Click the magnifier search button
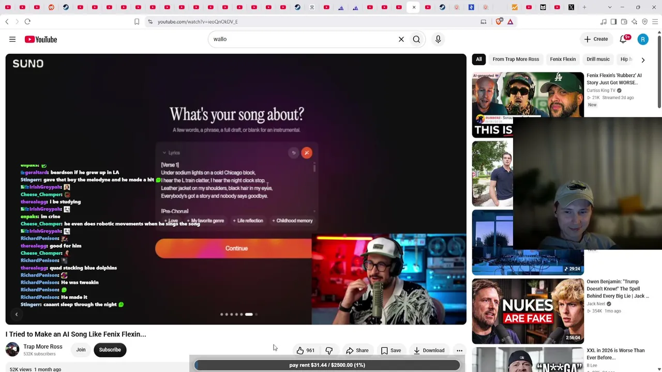Screen dimensions: 662x372 click(x=416, y=39)
